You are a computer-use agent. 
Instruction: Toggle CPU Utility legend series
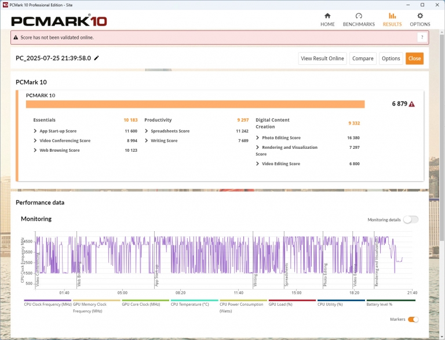pos(341,304)
